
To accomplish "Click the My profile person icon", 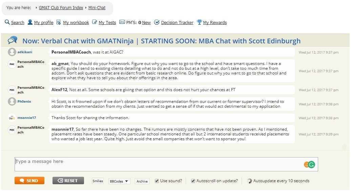I will pyautogui.click(x=30, y=22).
